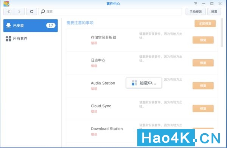Click the 错误 status under Cloud Sync

pyautogui.click(x=94, y=112)
